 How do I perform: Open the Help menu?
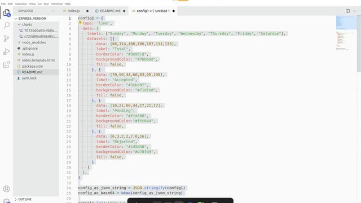[x=68, y=4]
